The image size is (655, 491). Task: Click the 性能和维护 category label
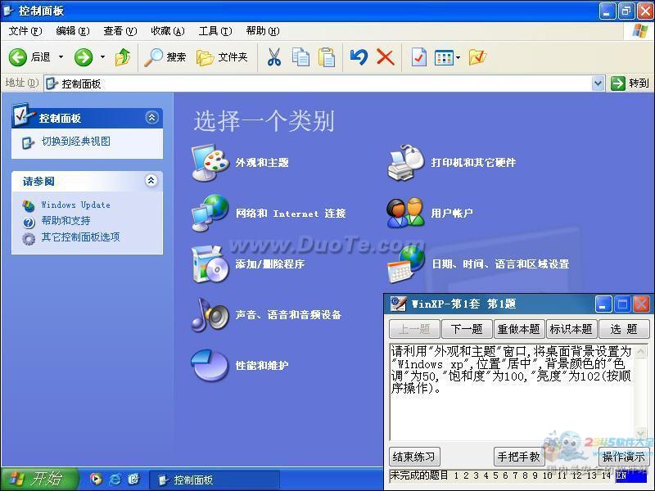262,366
